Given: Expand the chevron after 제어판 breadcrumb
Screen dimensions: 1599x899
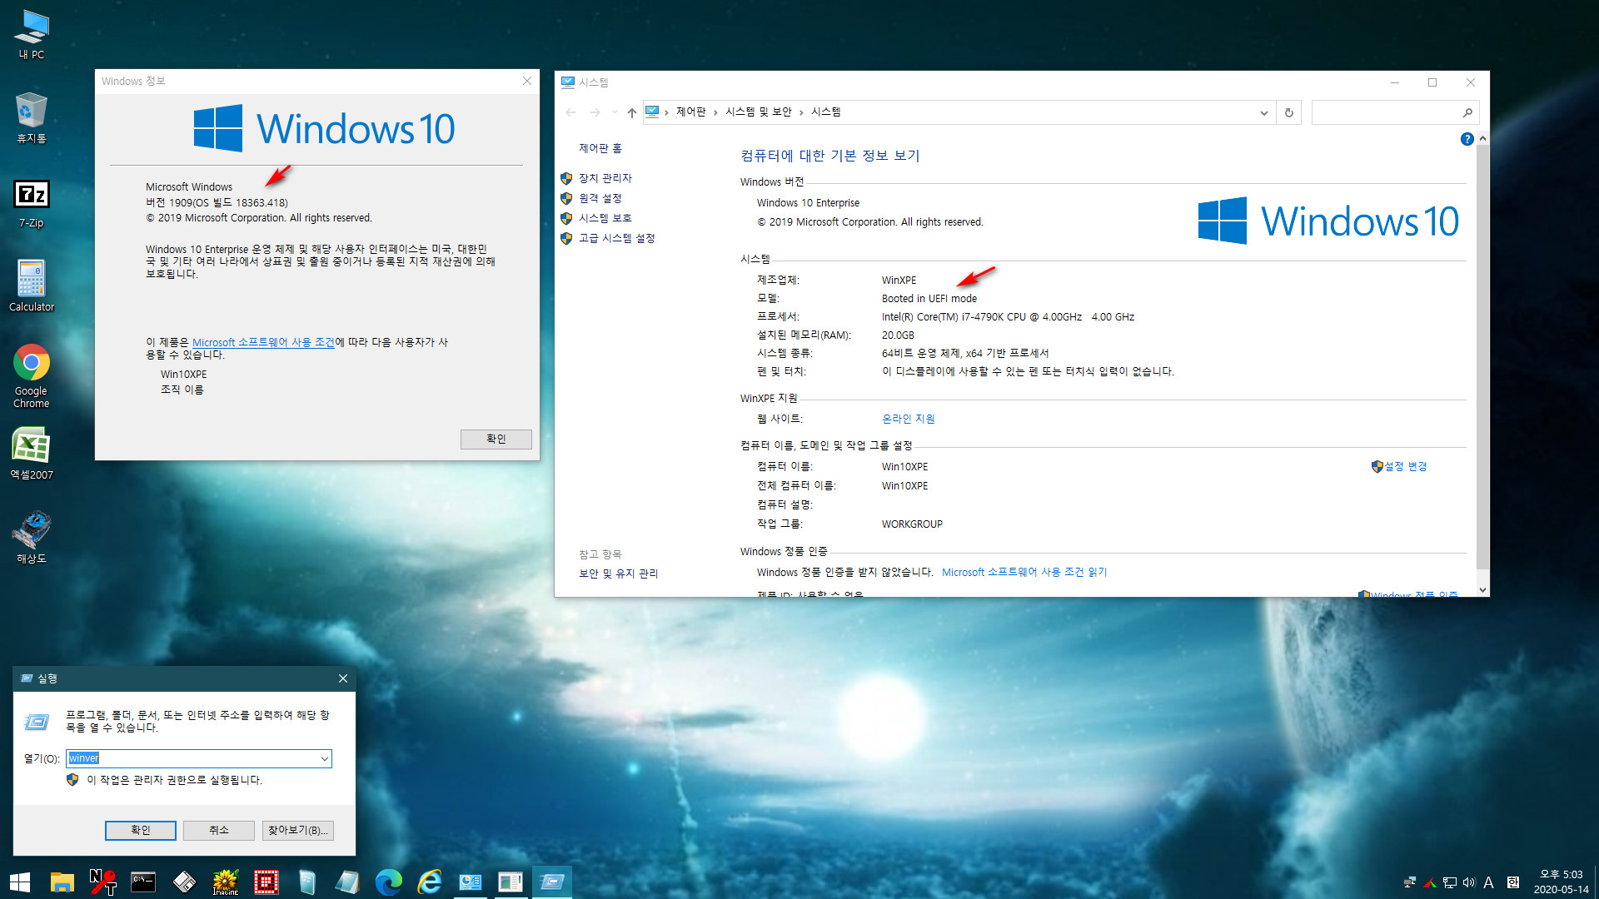Looking at the screenshot, I should pos(715,112).
